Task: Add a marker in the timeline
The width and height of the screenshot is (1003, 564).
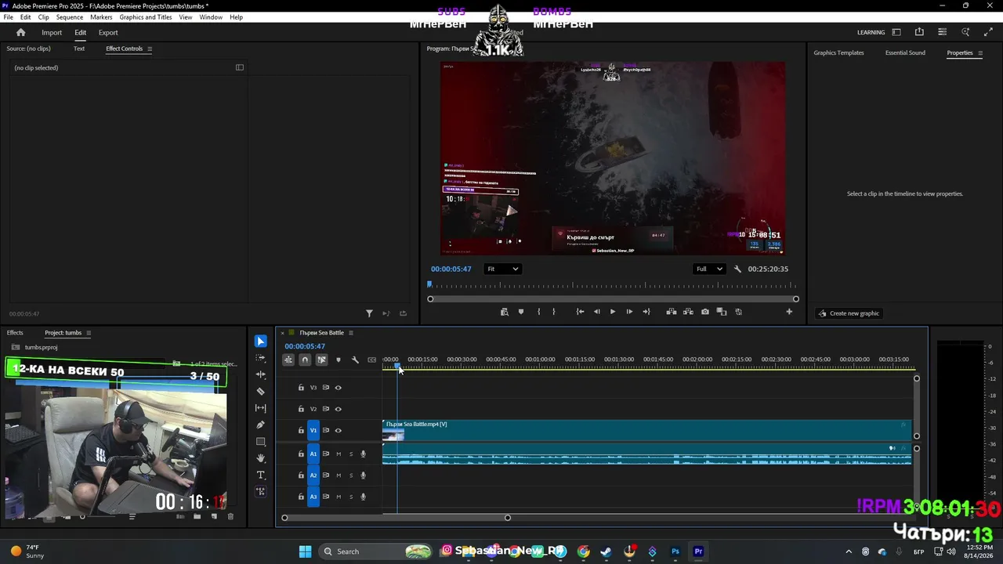Action: (x=339, y=360)
